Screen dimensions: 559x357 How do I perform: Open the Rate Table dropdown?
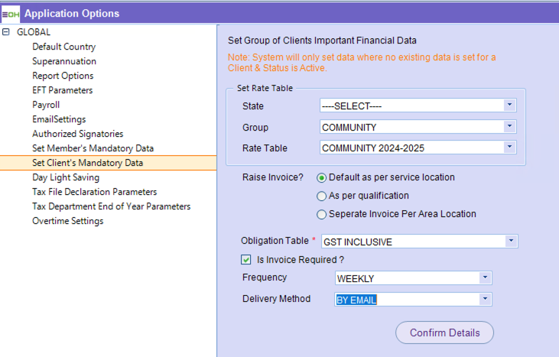click(509, 148)
